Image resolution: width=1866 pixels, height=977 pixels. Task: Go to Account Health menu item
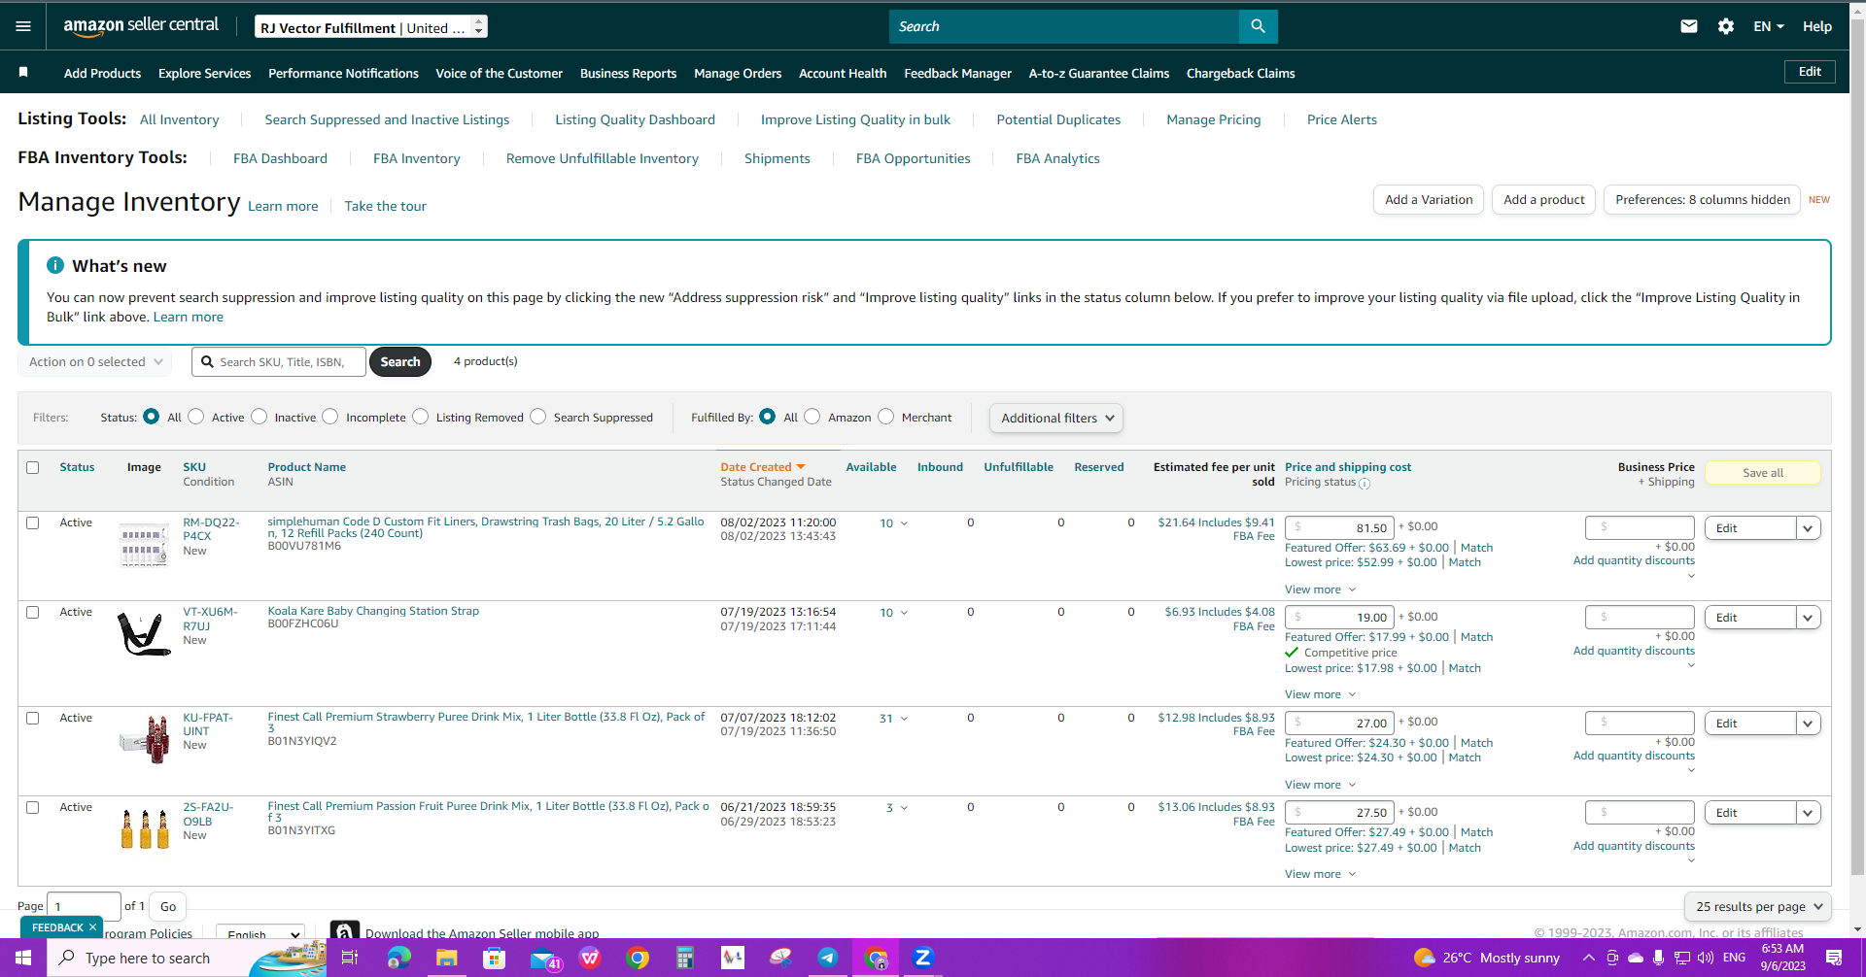(x=843, y=73)
